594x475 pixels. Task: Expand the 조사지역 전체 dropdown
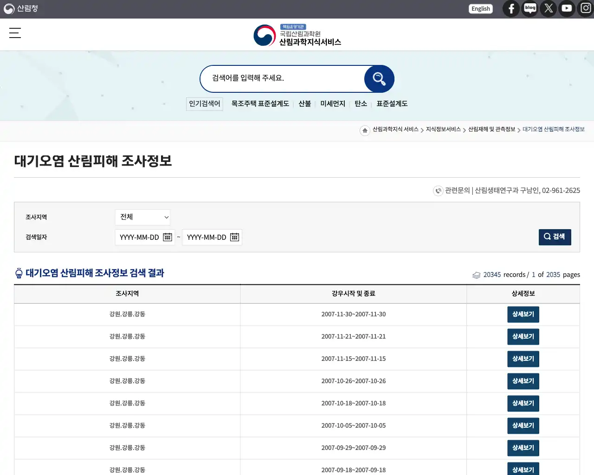(142, 217)
